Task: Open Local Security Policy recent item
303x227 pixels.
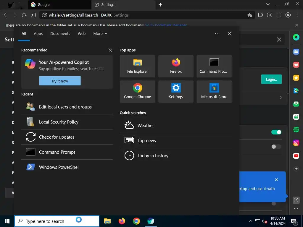Action: 67,122
